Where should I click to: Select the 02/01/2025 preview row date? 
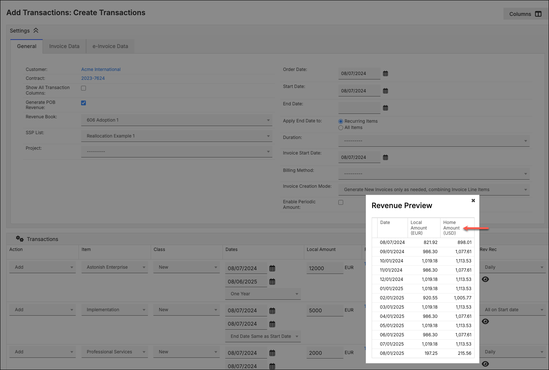pos(392,298)
